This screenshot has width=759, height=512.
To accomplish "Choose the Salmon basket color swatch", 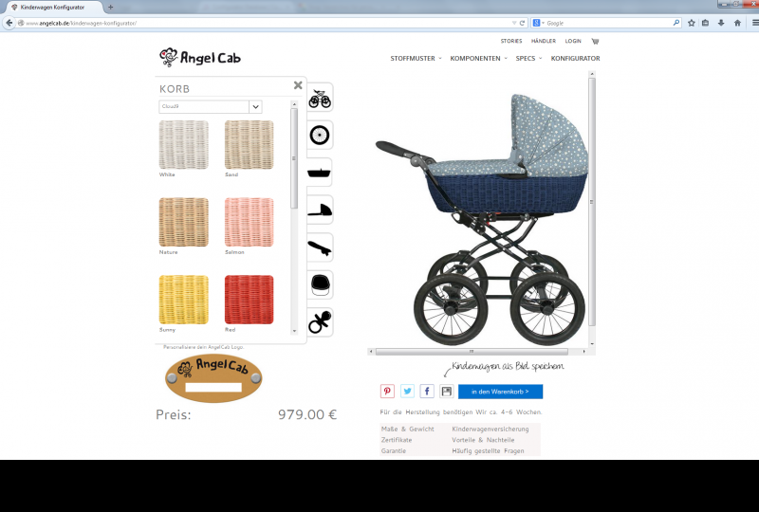I will 249,222.
